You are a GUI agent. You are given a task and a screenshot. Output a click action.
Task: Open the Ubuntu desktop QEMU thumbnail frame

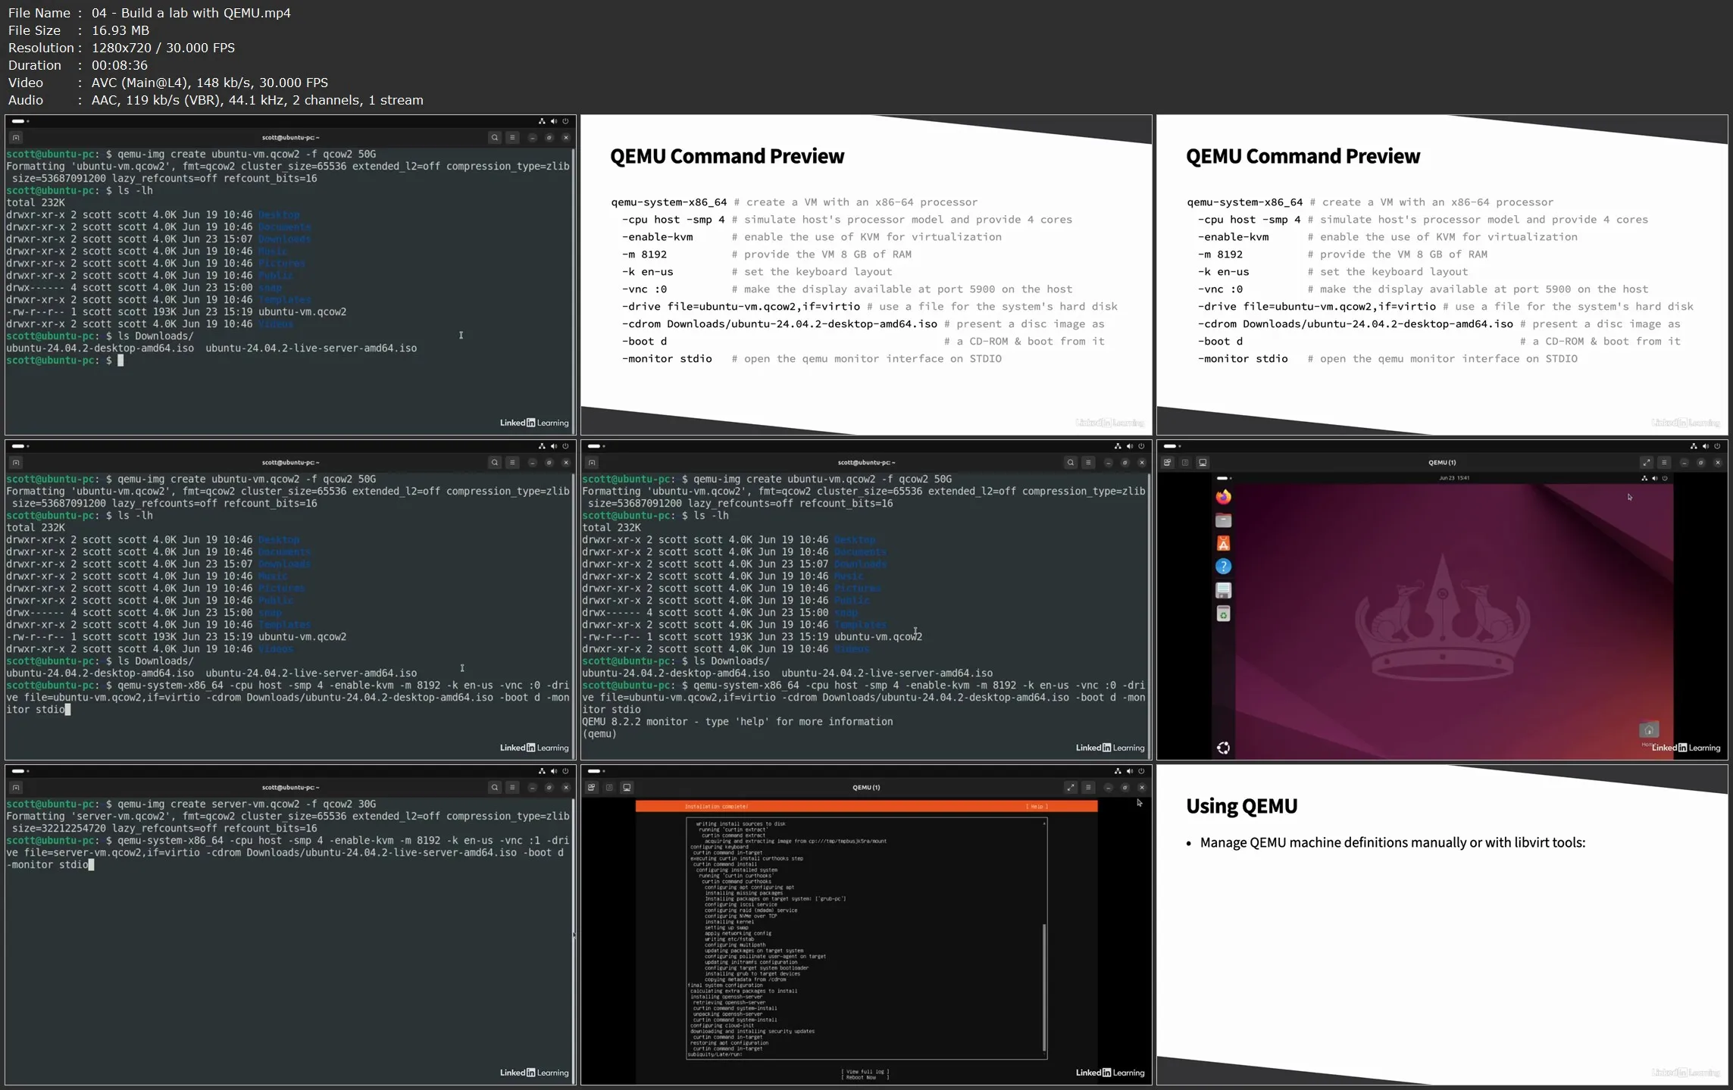(x=1442, y=600)
